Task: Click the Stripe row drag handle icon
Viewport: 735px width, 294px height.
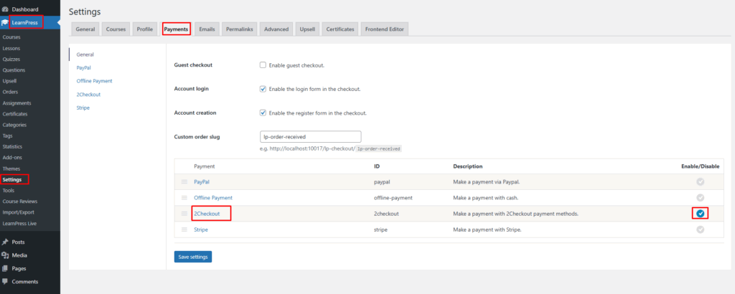Action: pyautogui.click(x=184, y=229)
